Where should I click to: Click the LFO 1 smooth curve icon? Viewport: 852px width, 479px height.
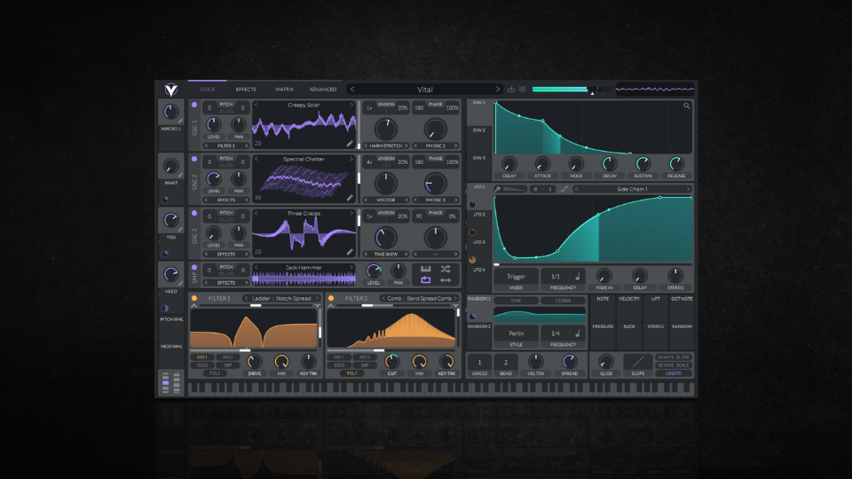tap(564, 189)
